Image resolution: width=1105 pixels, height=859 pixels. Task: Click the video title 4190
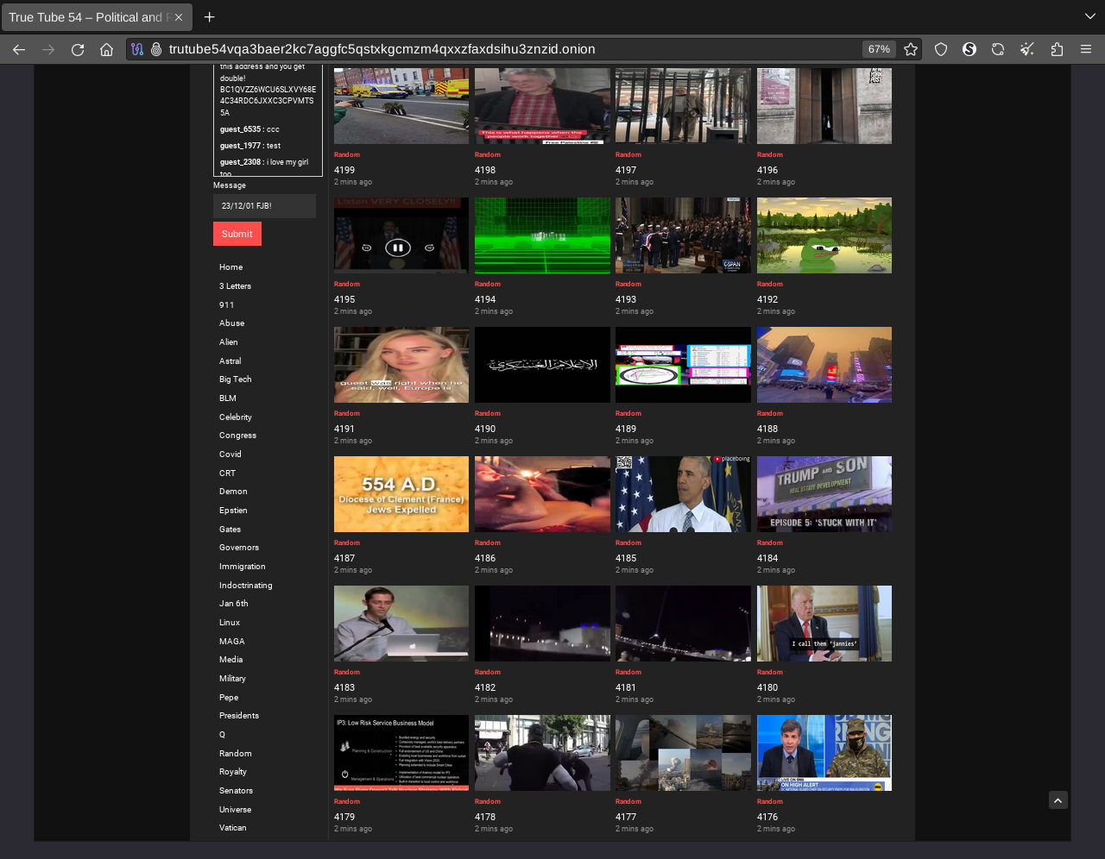coord(485,429)
